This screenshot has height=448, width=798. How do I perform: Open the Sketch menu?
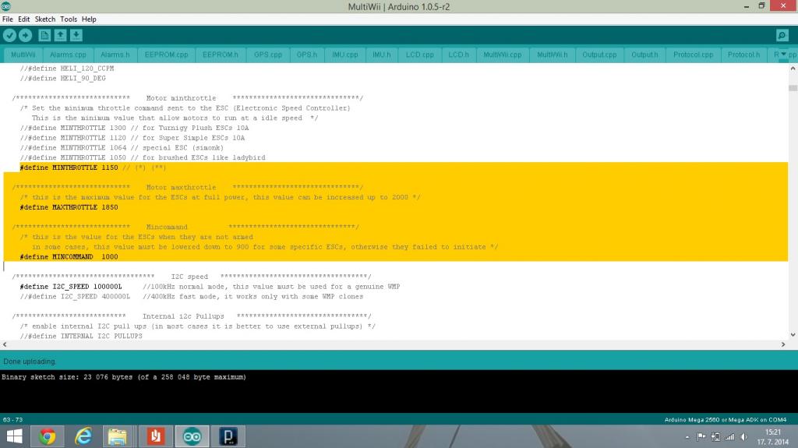point(45,19)
